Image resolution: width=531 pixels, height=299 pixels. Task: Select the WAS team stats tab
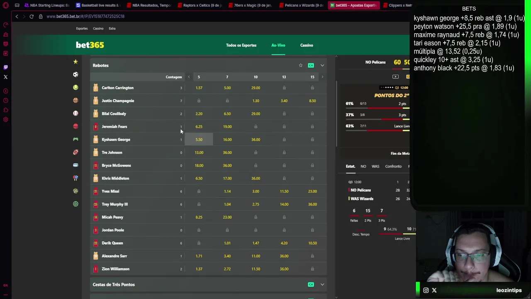375,166
